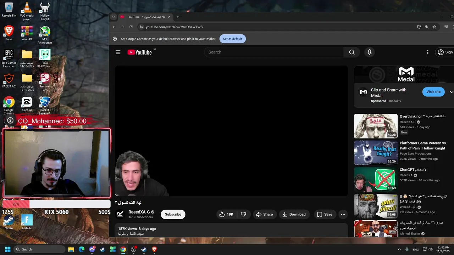Click Sign in button on YouTube
This screenshot has width=454, height=255.
coord(446,52)
